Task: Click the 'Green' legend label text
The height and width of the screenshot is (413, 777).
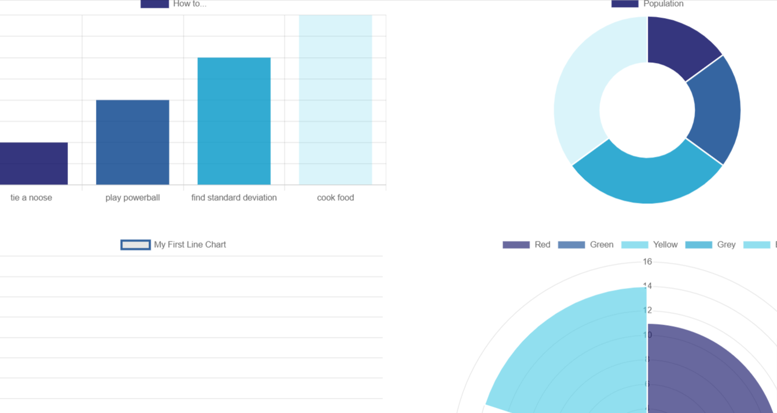Action: (603, 244)
